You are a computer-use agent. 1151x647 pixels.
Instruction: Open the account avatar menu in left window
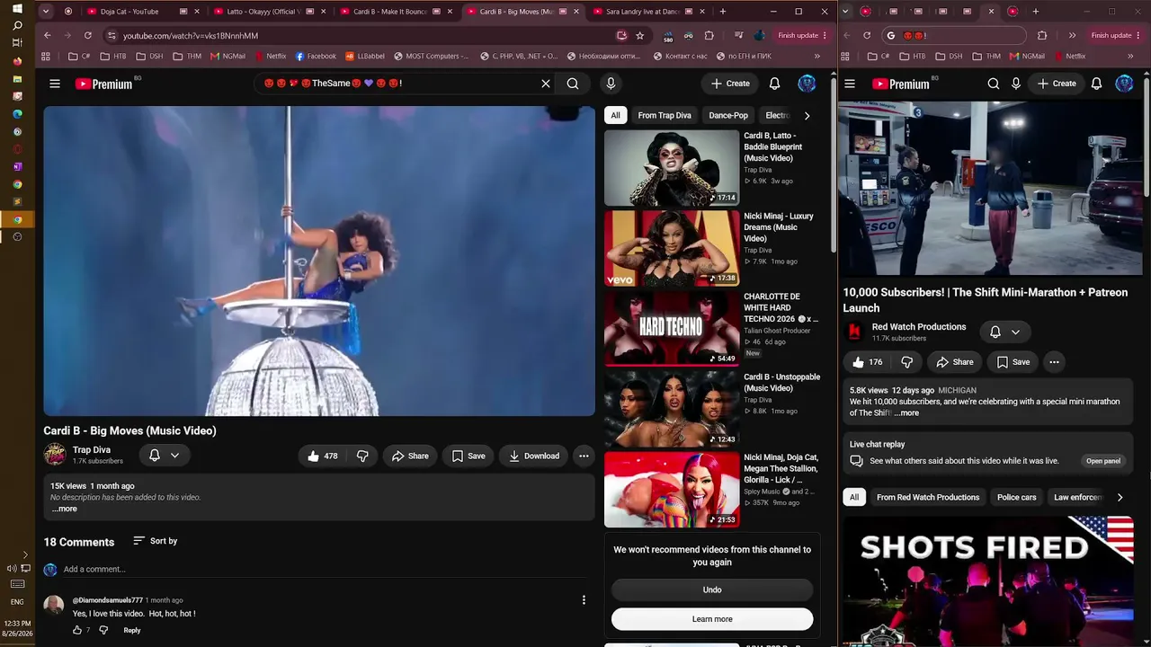807,84
